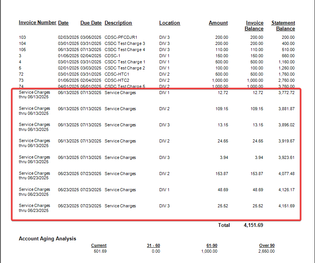Select the final statement balance 4,151.69
Image resolution: width=315 pixels, height=263 pixels.
click(x=287, y=206)
